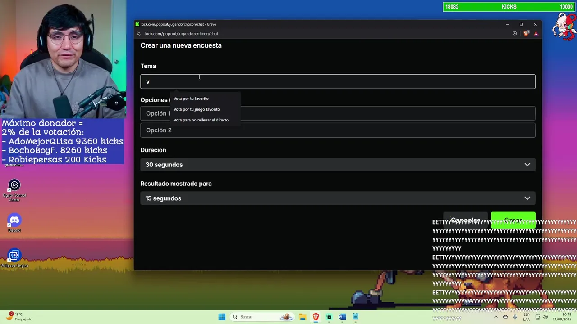Click the green Crear button
The width and height of the screenshot is (577, 324).
click(513, 220)
